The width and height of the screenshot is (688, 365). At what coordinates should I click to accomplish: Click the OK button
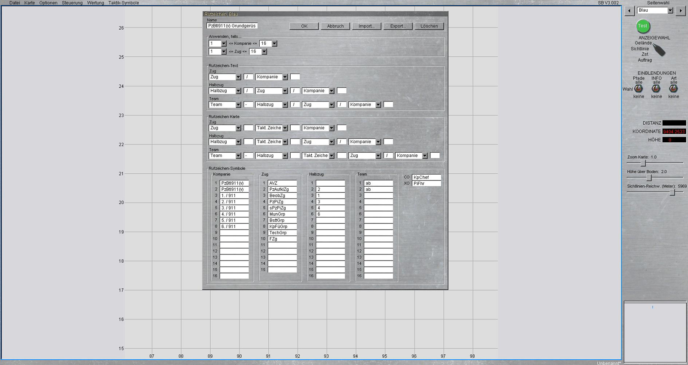[304, 26]
